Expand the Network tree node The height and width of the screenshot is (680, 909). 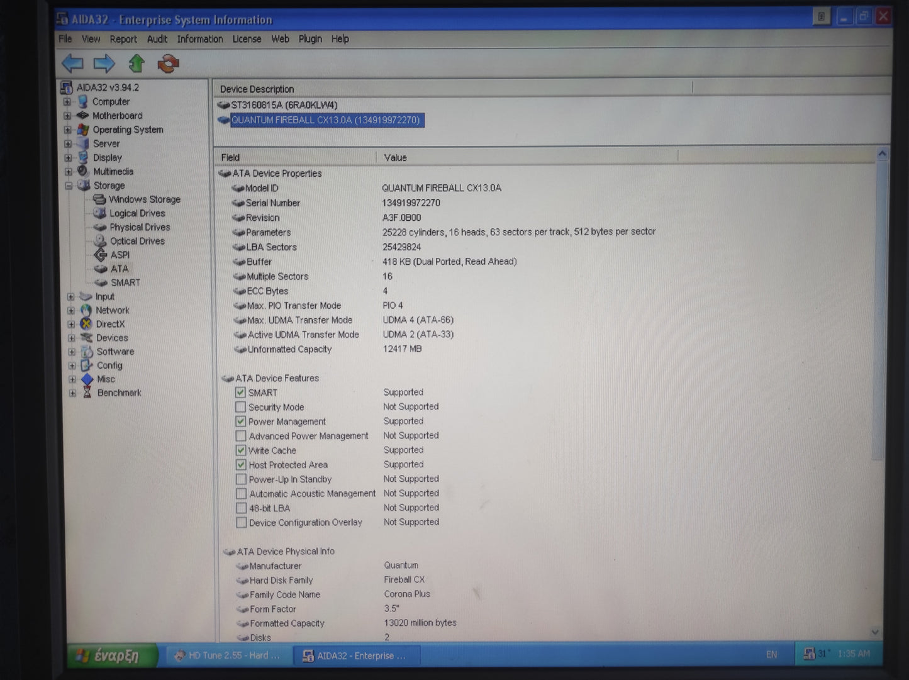coord(71,310)
